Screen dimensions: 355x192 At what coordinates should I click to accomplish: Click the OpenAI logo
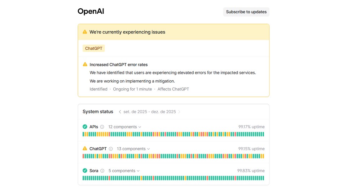tap(91, 12)
